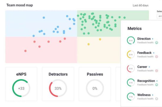Viewport: 162px width, 107px height.
Task: Click the Recognition feedback health smiley icon
Action: pos(156,85)
